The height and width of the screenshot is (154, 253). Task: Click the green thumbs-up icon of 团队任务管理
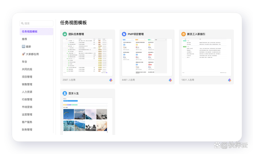65,34
